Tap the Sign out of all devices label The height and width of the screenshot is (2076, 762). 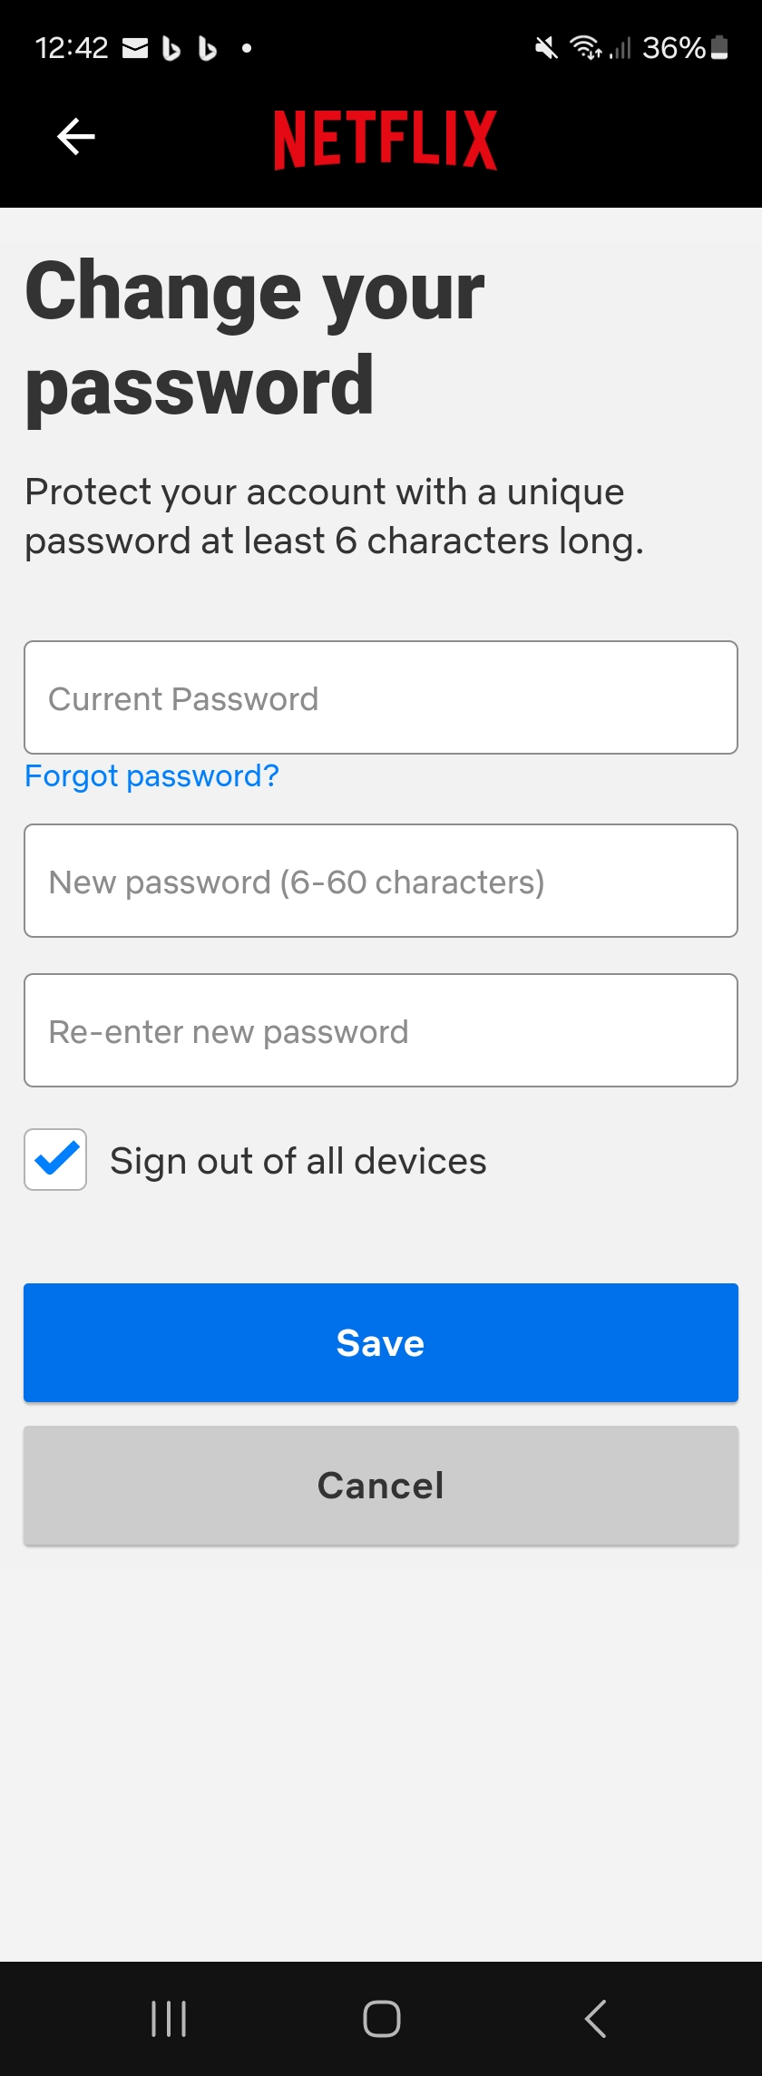point(298,1161)
